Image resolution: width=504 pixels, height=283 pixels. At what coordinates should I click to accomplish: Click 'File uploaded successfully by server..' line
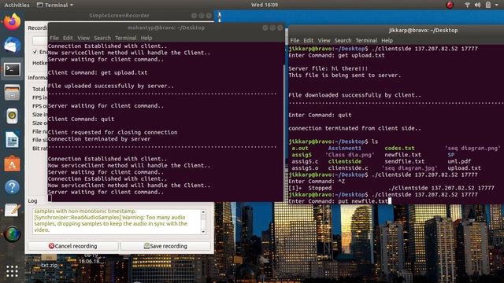(x=111, y=86)
